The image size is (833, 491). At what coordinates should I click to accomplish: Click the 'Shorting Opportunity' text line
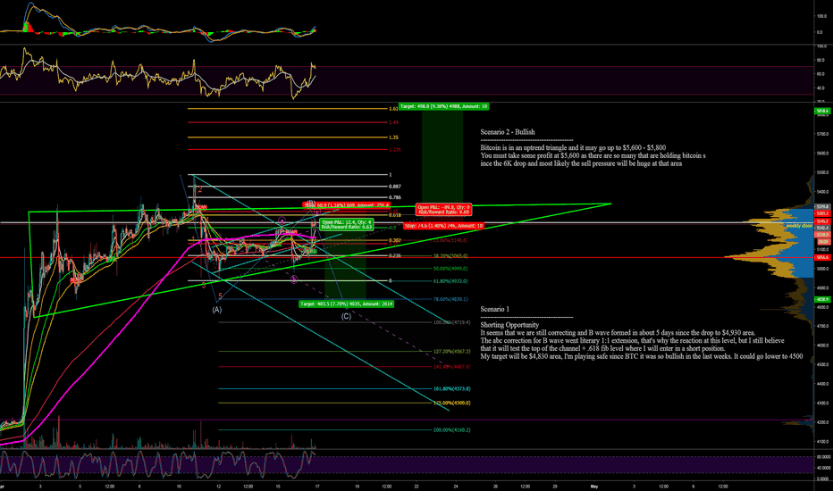pos(509,325)
